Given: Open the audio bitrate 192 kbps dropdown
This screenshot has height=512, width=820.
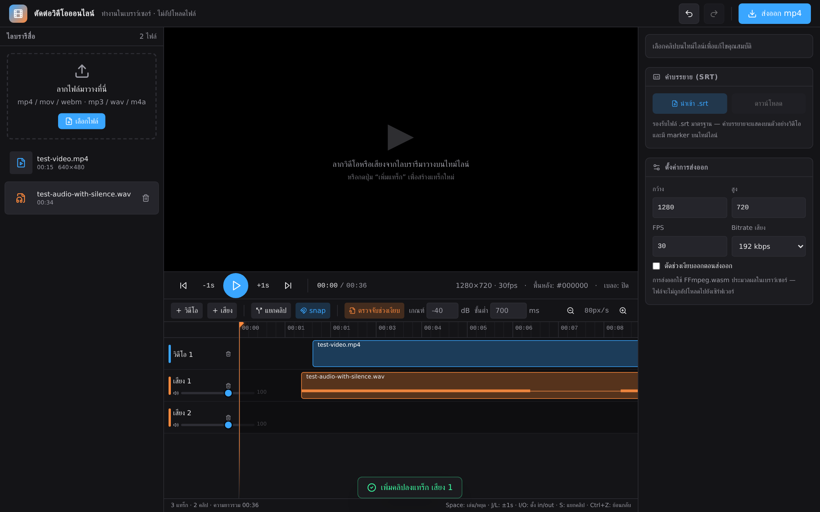Looking at the screenshot, I should pyautogui.click(x=768, y=246).
